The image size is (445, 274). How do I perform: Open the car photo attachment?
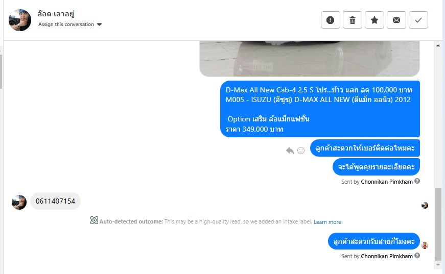coord(310,58)
